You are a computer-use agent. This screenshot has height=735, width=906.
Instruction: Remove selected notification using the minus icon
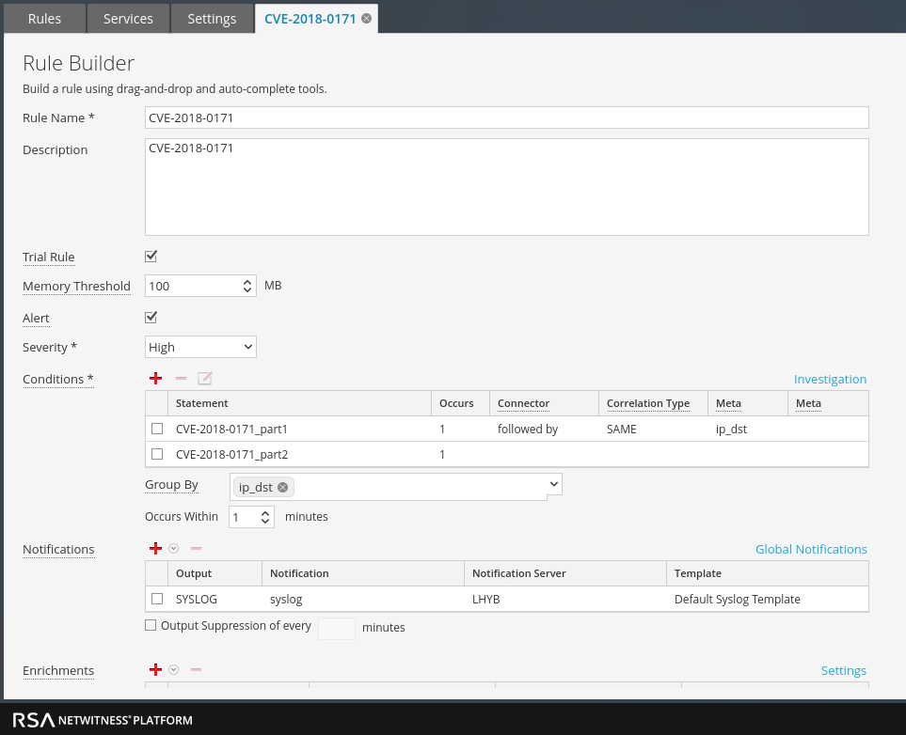tap(196, 549)
